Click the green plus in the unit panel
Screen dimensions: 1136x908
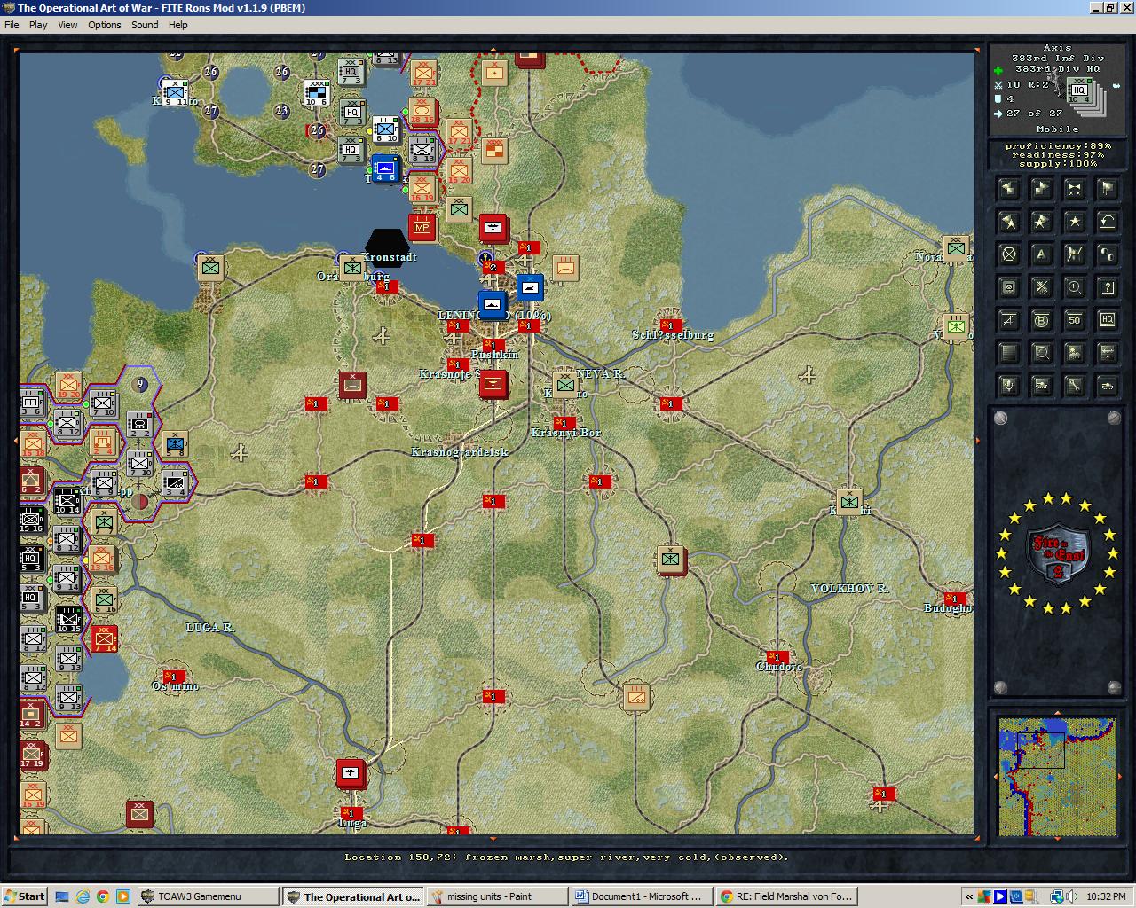(x=998, y=70)
